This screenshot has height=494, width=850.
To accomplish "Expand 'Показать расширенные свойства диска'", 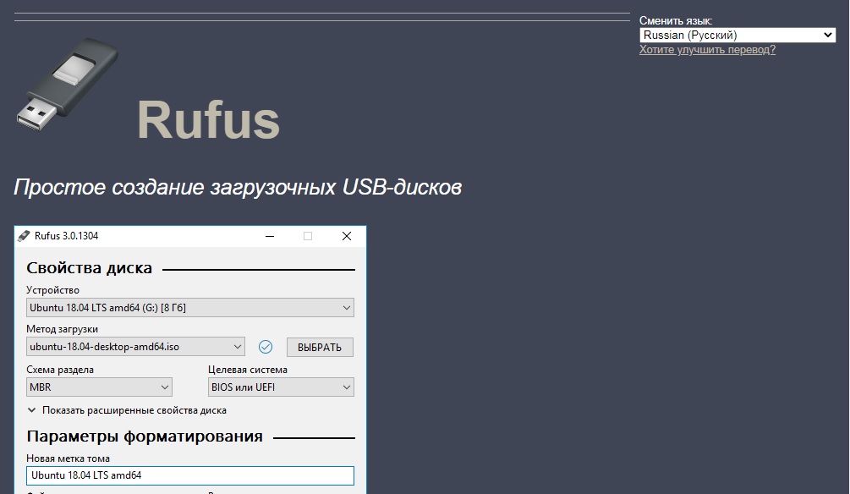I will pyautogui.click(x=127, y=410).
